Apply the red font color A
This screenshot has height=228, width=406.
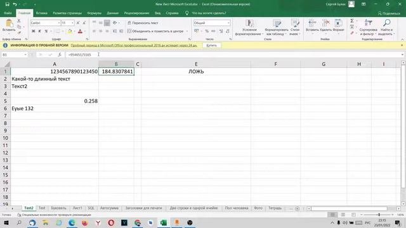click(80, 31)
